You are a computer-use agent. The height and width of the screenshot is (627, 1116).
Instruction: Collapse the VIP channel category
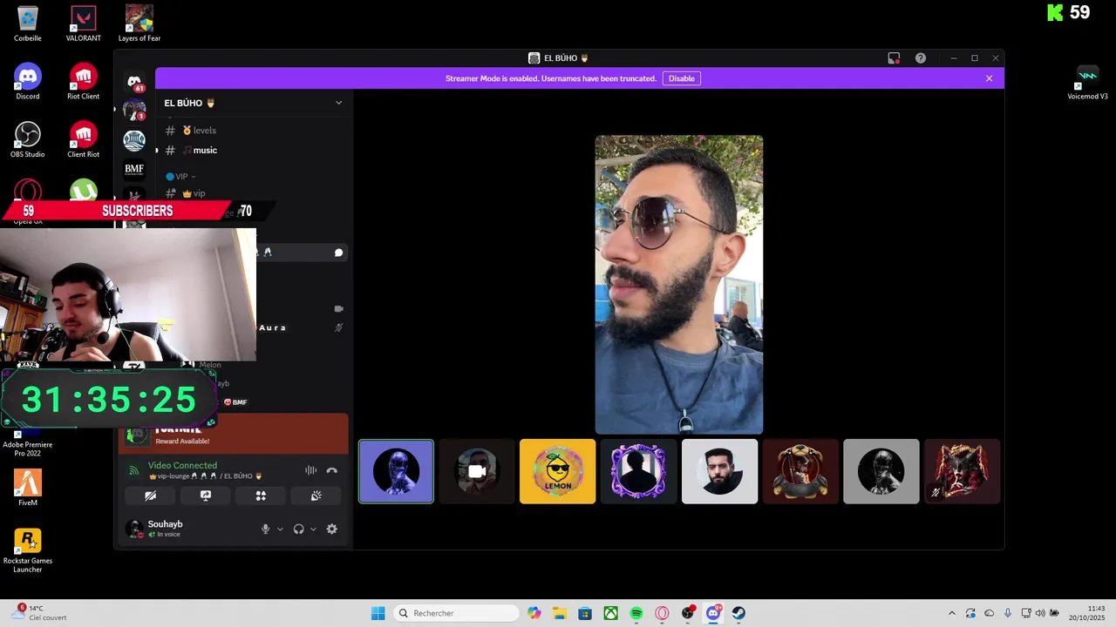click(x=181, y=177)
